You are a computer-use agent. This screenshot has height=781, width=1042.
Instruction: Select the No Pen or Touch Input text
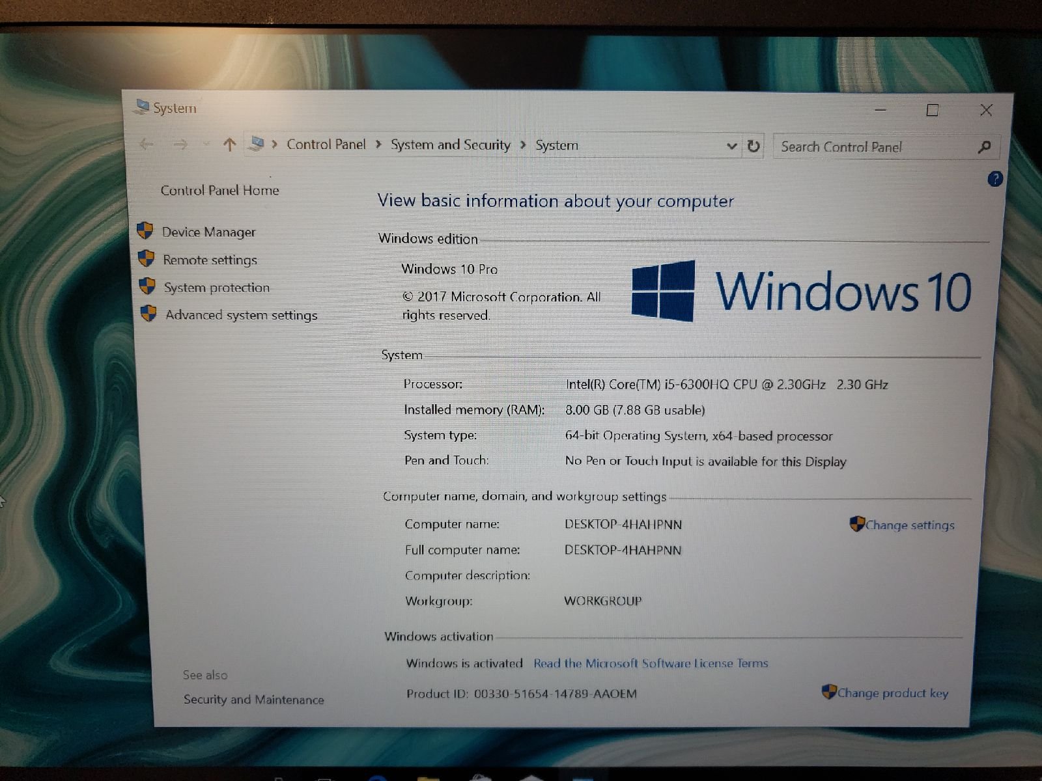705,461
